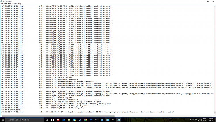Click the vertical scrollbar up arrow

(x=215, y=6)
